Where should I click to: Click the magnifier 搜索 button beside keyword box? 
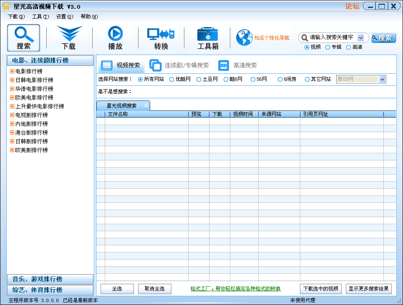(x=383, y=37)
